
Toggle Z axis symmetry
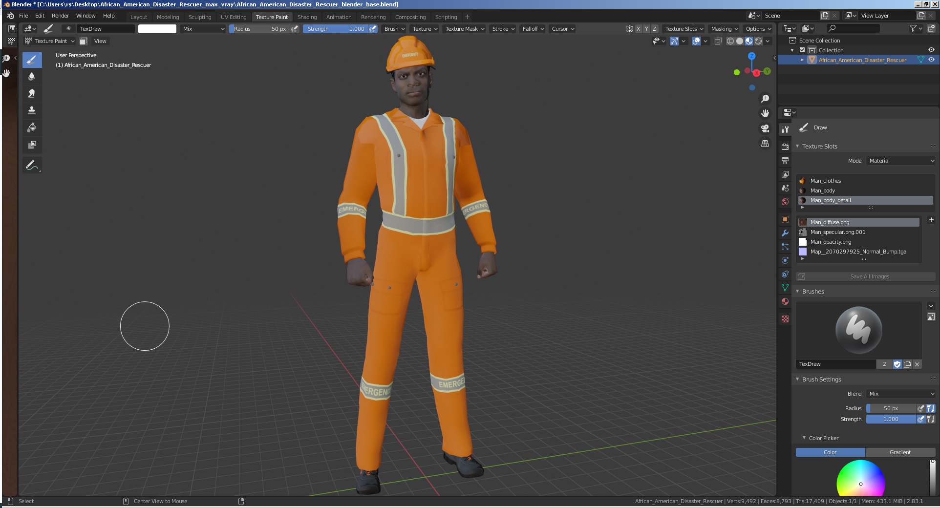655,29
